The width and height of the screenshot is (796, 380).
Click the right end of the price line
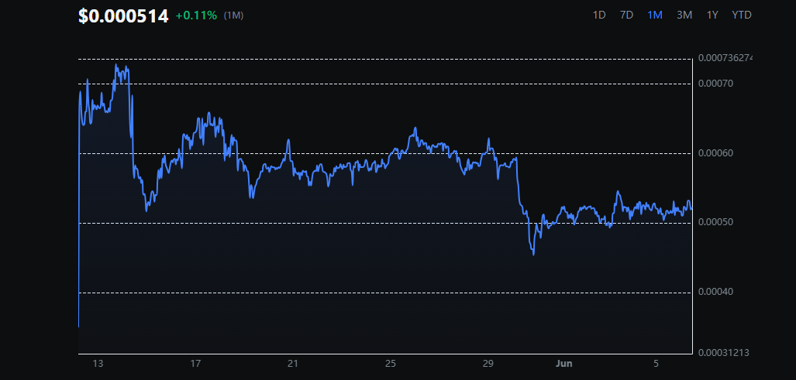point(691,207)
